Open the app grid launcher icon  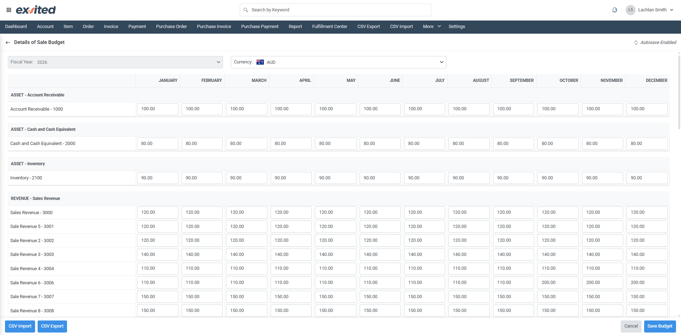pyautogui.click(x=9, y=10)
